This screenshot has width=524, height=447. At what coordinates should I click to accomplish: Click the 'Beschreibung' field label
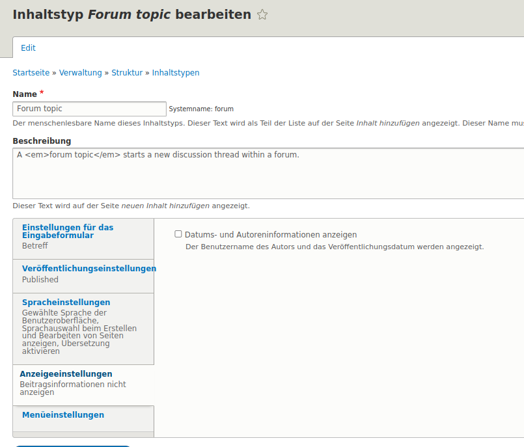point(42,141)
